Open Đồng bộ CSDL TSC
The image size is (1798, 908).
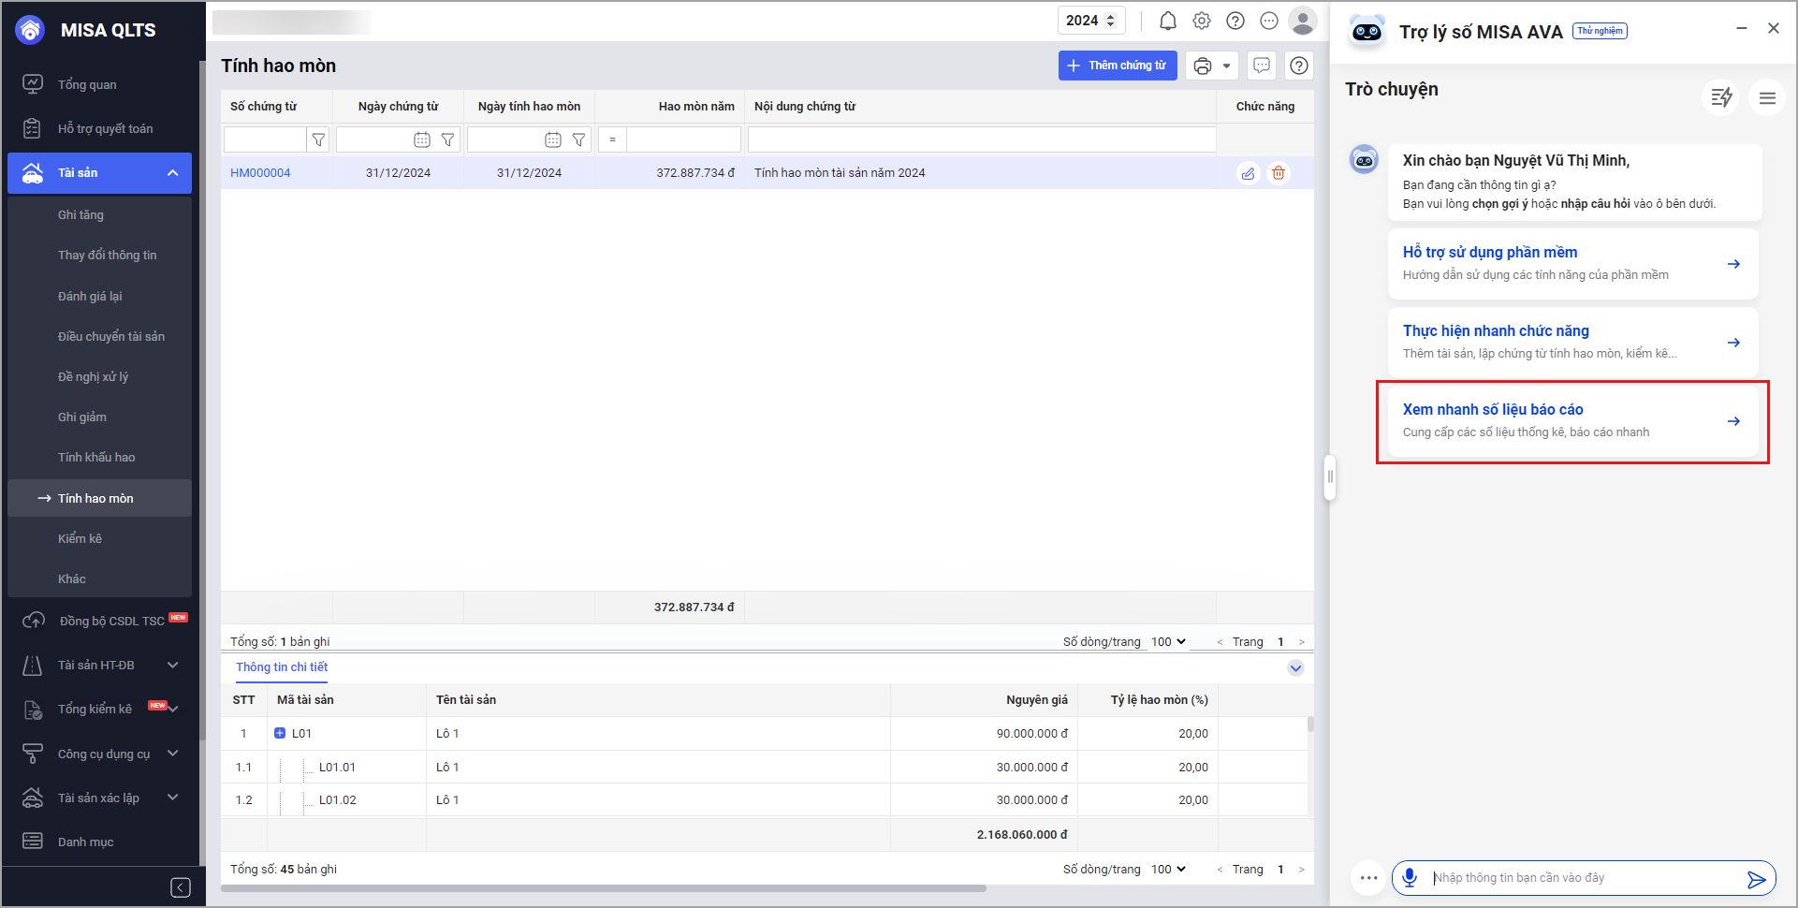tap(111, 622)
